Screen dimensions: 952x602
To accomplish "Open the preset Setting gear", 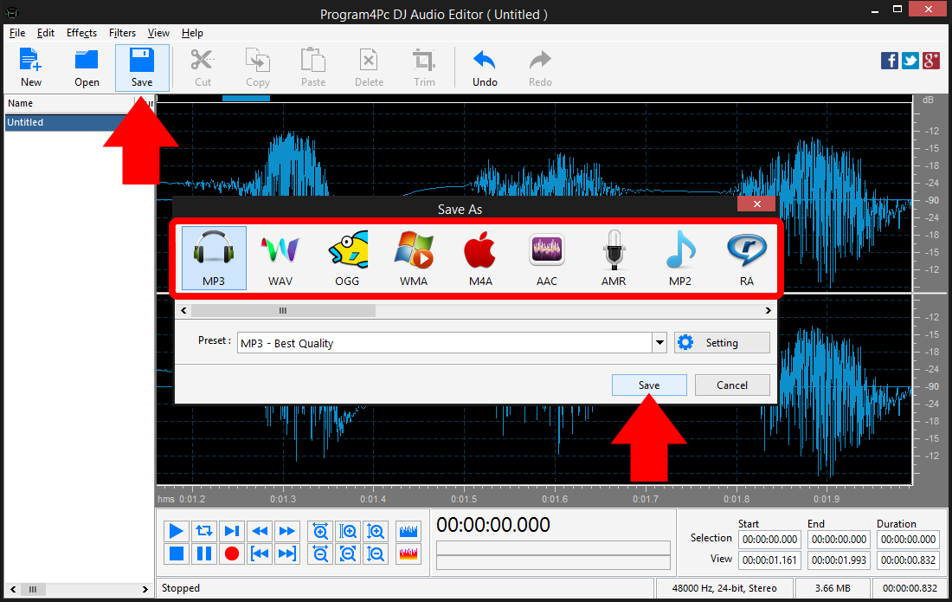I will [722, 342].
